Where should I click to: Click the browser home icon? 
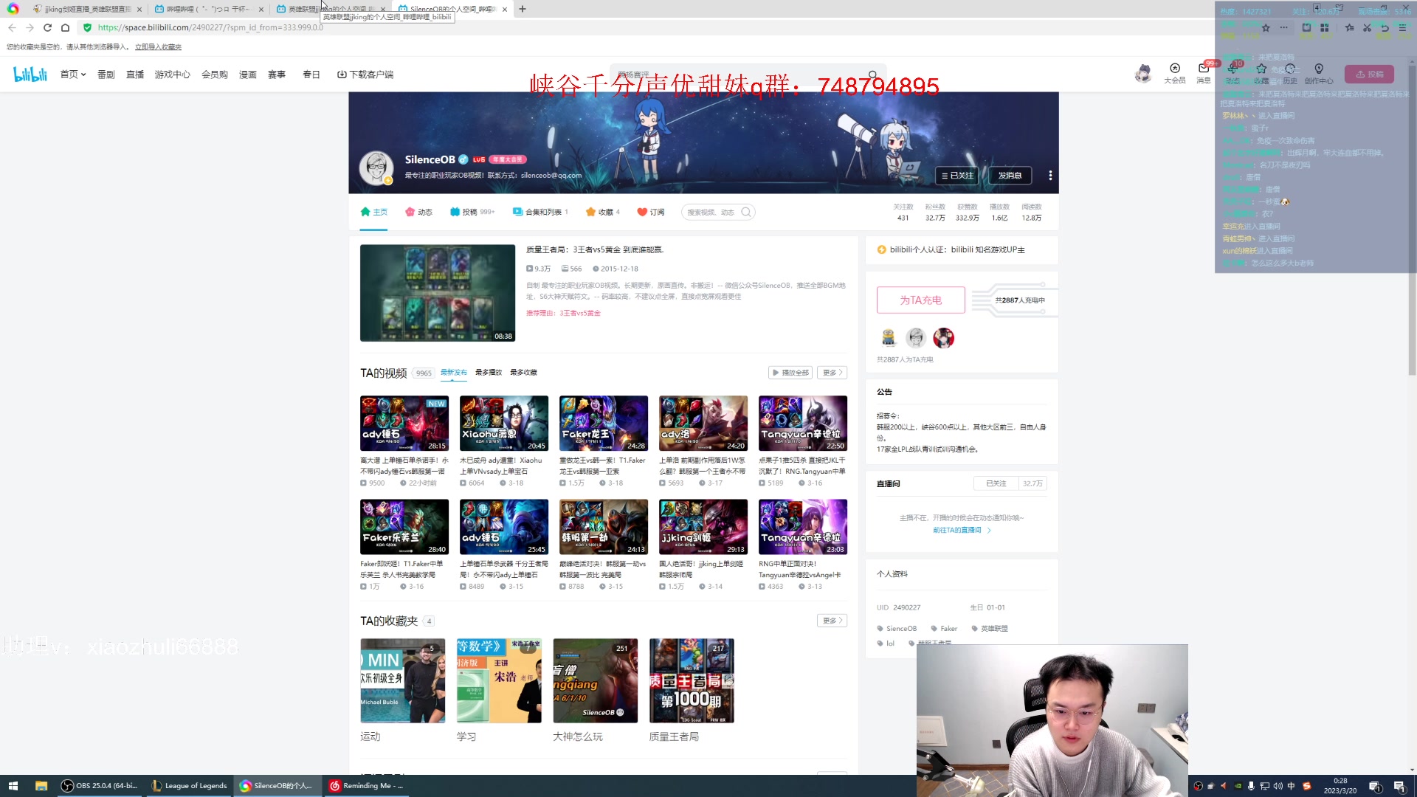coord(65,27)
